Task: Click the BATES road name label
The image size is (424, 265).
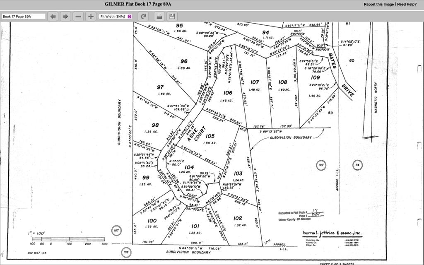Action: pyautogui.click(x=332, y=60)
